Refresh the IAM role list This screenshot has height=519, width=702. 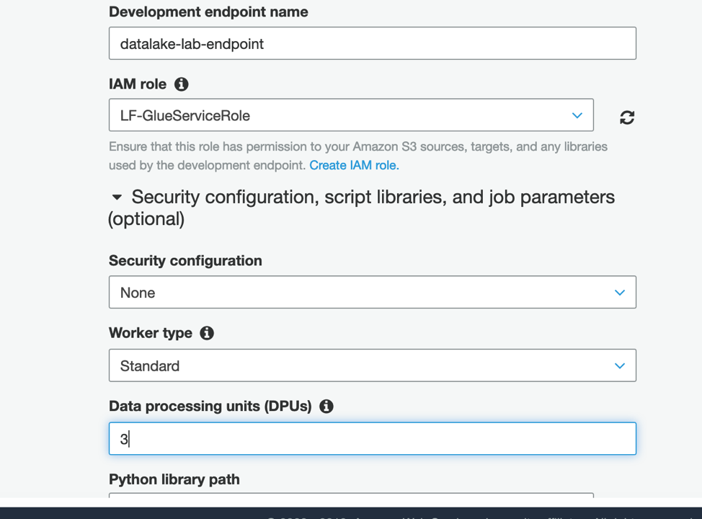click(627, 117)
